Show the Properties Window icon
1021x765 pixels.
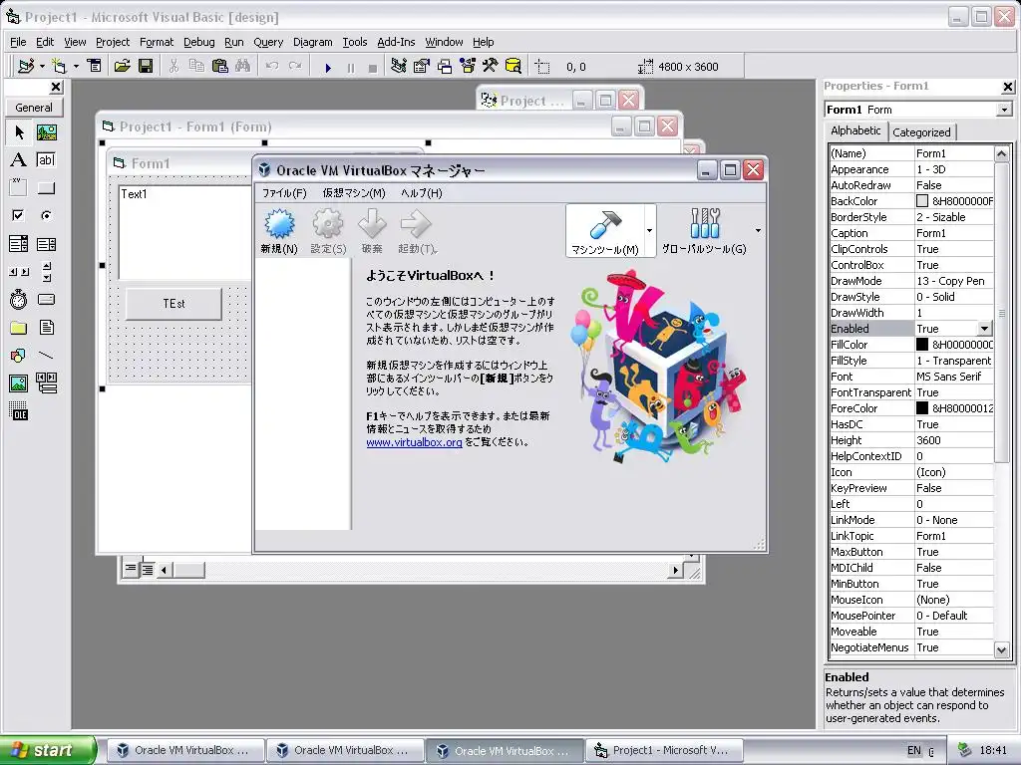click(x=422, y=67)
